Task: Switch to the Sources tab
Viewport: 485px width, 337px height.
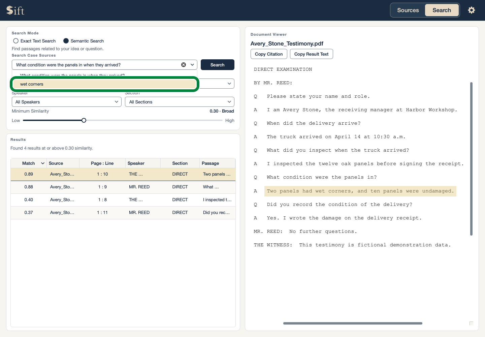Action: [x=408, y=10]
